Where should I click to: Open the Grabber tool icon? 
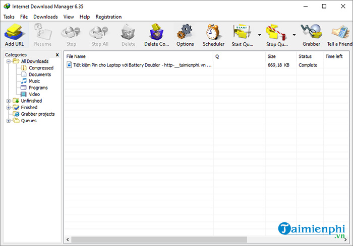click(x=311, y=32)
